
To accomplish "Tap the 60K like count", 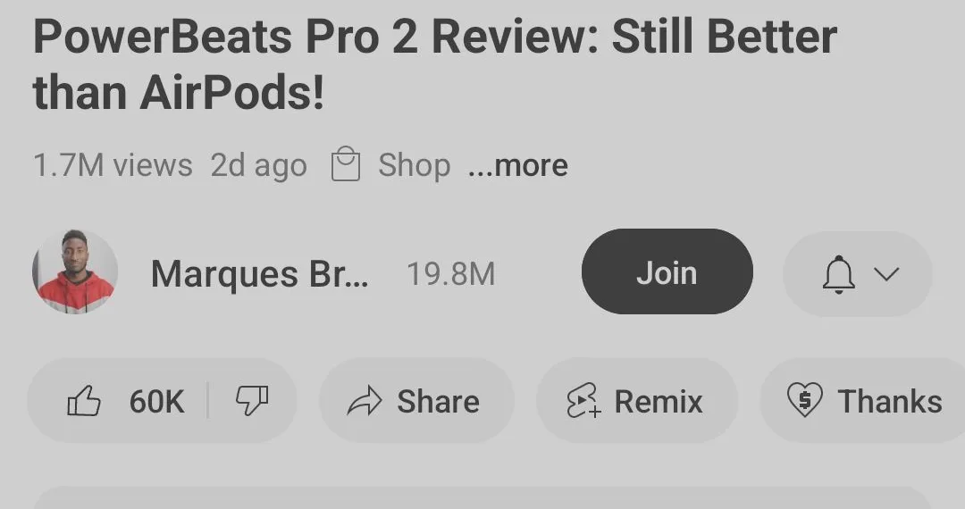I will [x=156, y=402].
